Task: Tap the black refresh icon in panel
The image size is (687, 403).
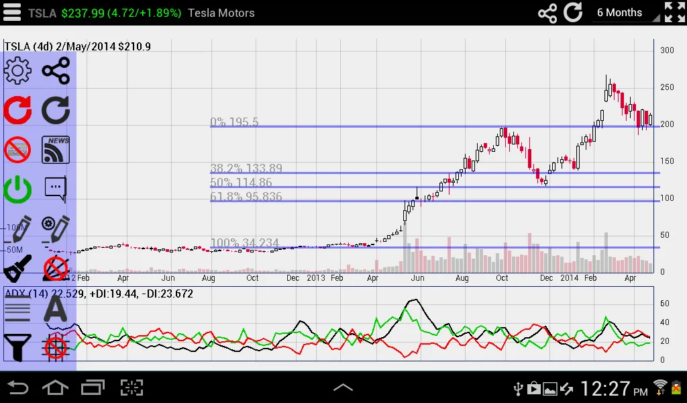Action: 56,109
